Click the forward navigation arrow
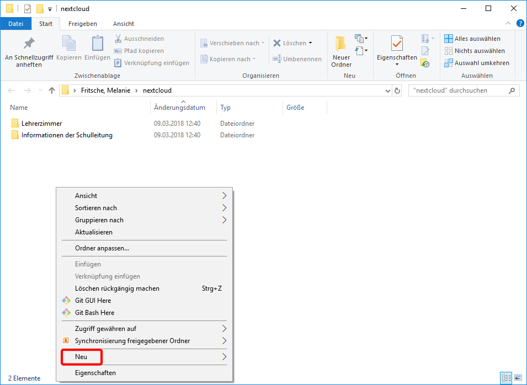 [27, 90]
